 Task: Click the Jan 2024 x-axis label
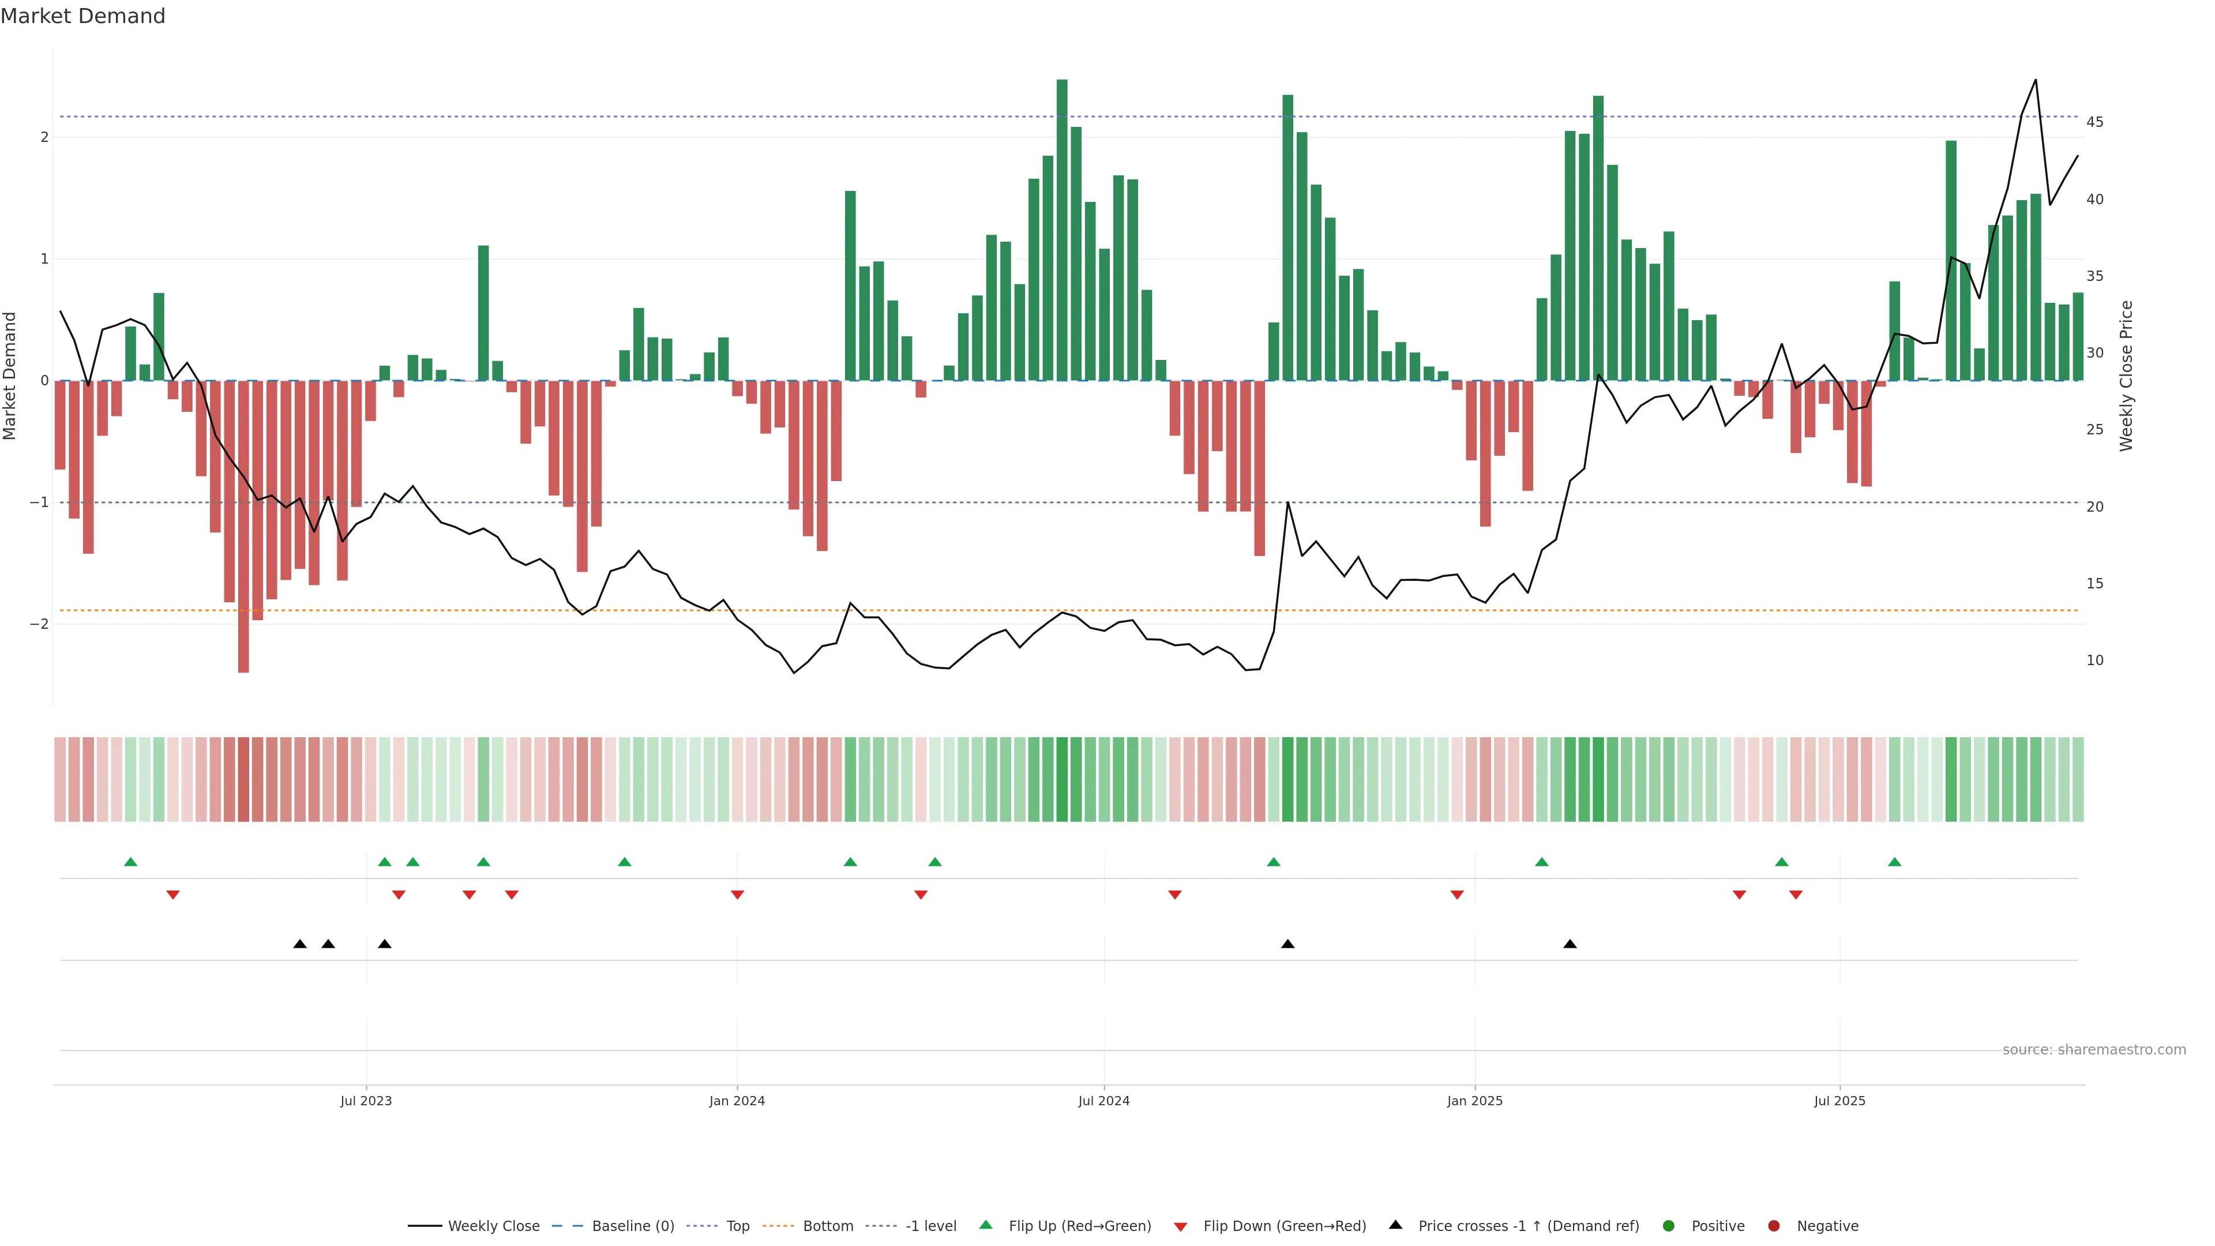[x=737, y=1101]
